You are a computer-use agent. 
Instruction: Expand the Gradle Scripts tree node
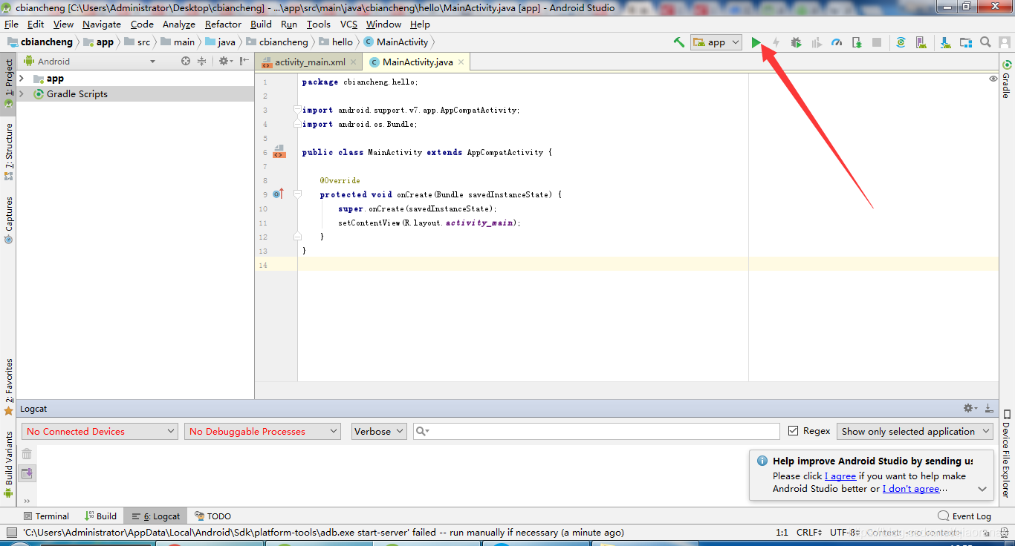pyautogui.click(x=22, y=94)
